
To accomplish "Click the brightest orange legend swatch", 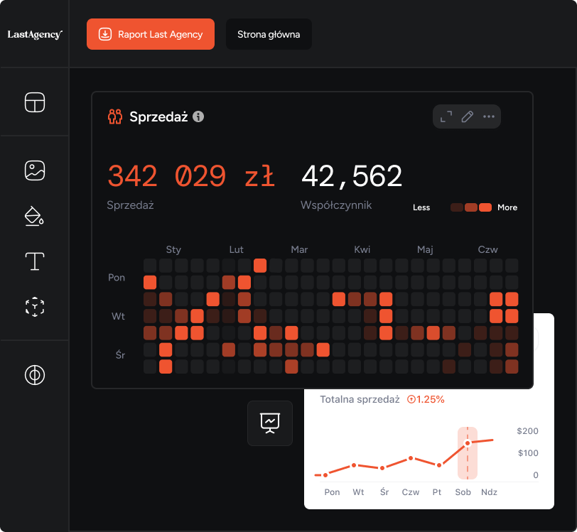I will coord(485,207).
